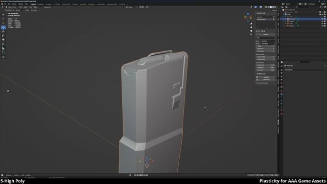The height and width of the screenshot is (184, 327).
Task: Toggle camera view icon in viewport
Action: click(251, 31)
